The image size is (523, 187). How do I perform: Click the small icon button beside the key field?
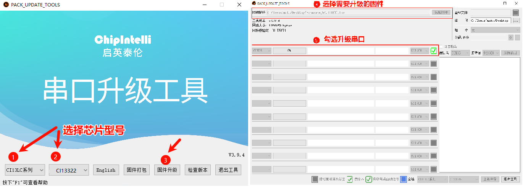[511, 37]
